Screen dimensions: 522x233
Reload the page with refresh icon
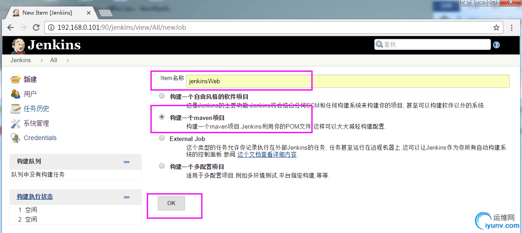36,27
